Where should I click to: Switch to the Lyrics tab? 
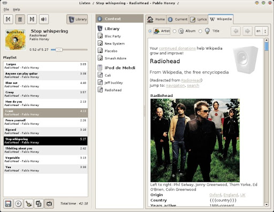(199, 19)
